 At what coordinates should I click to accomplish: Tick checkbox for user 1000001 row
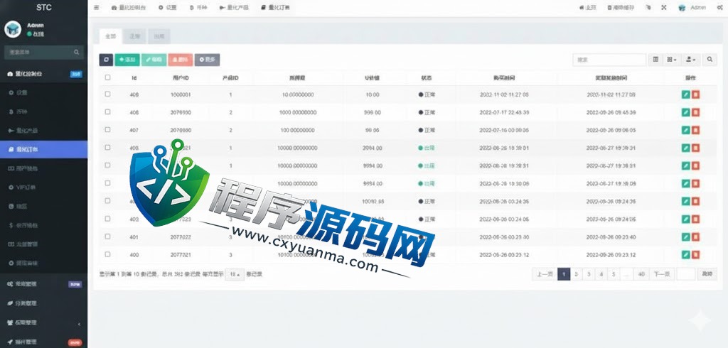tap(108, 94)
